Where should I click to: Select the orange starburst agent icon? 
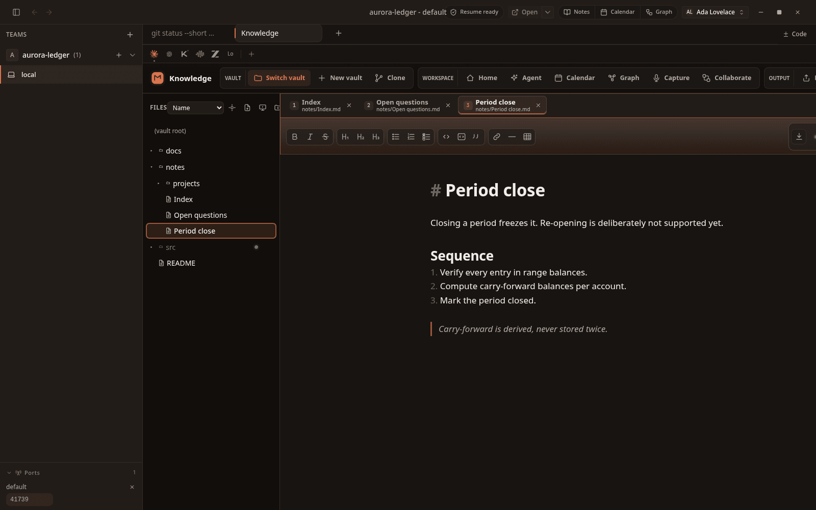point(154,54)
